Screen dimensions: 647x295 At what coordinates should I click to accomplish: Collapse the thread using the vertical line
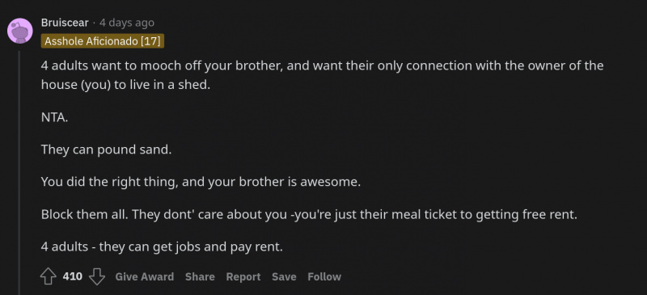click(19, 172)
